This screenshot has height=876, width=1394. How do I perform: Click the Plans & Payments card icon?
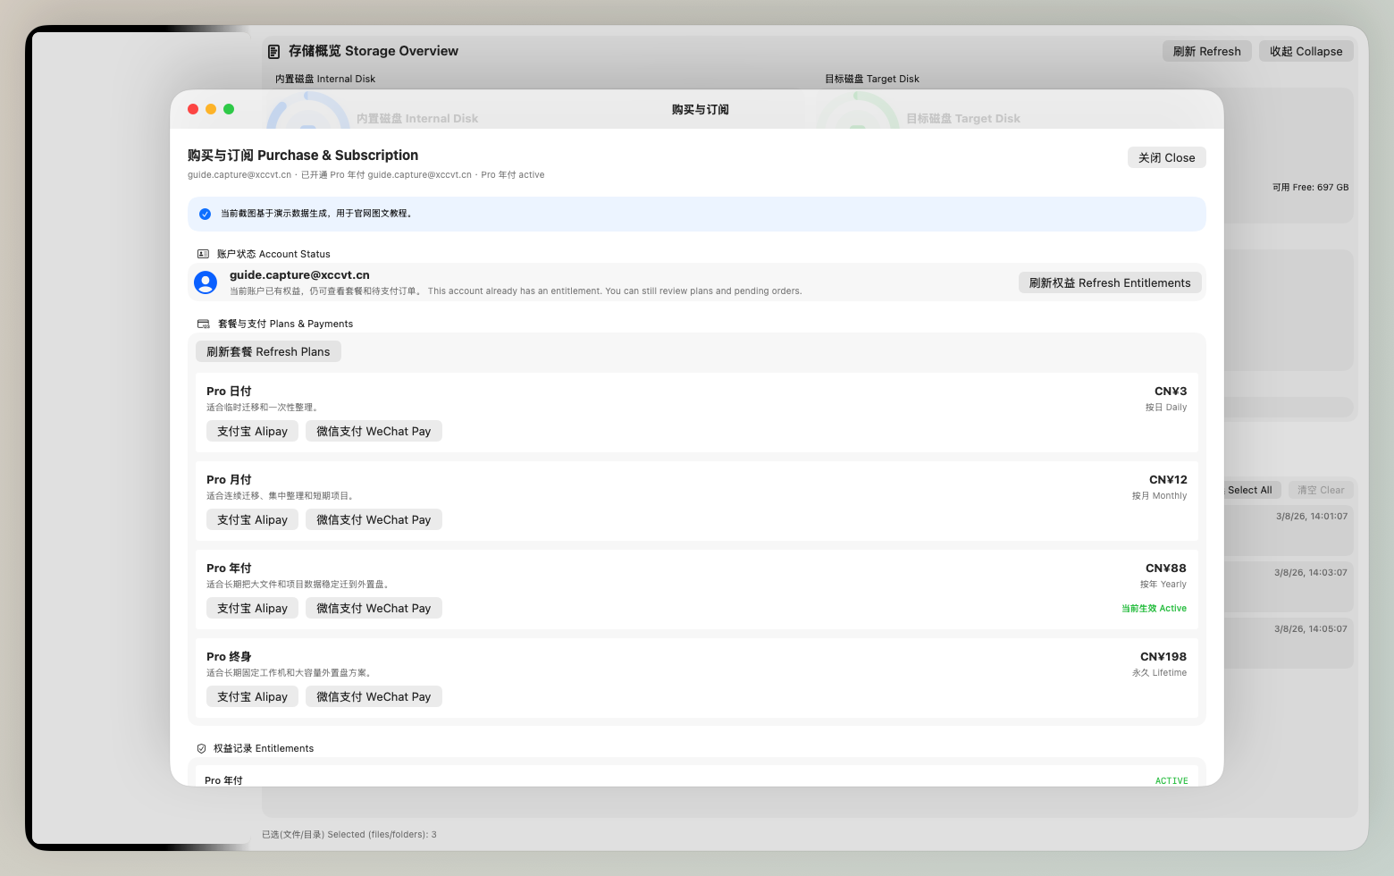pos(203,324)
